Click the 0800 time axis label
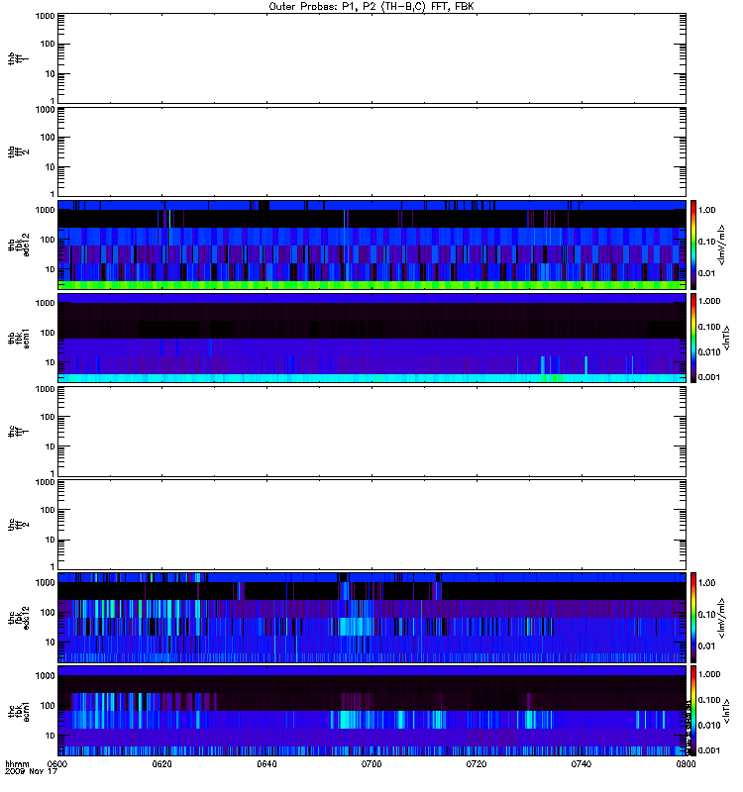Screen dimensions: 743x792 point(686,763)
